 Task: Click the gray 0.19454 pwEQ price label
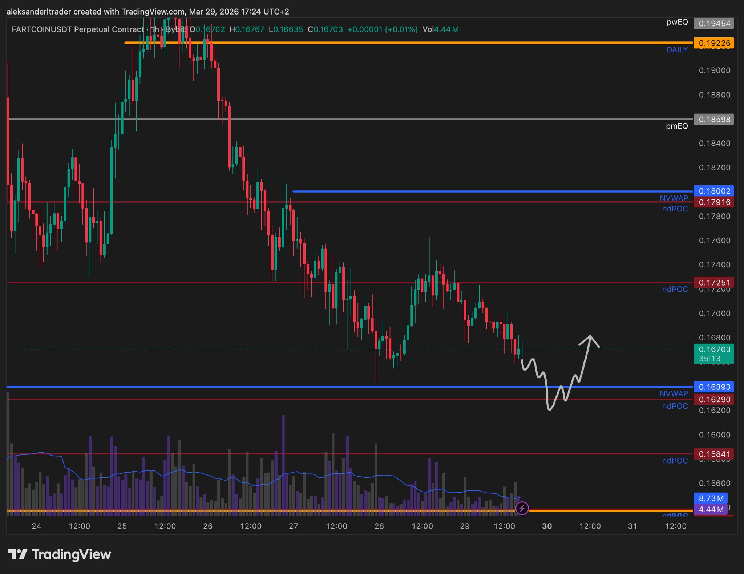tap(713, 23)
